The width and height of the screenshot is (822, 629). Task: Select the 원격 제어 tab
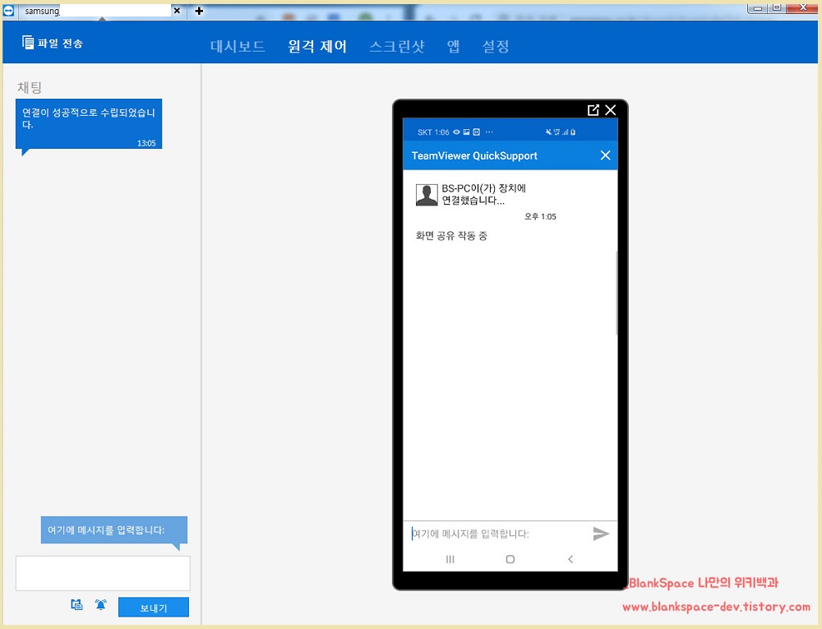tap(317, 46)
